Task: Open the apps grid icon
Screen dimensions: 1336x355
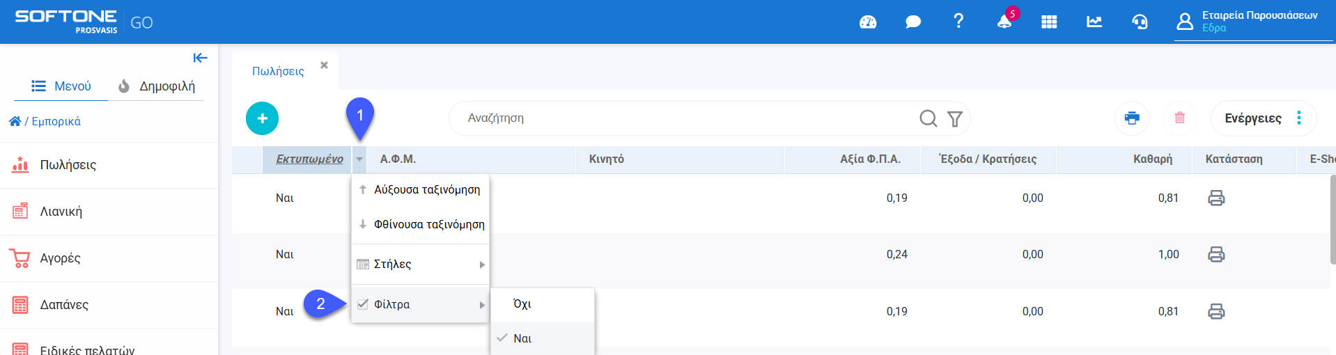Action: tap(1049, 22)
